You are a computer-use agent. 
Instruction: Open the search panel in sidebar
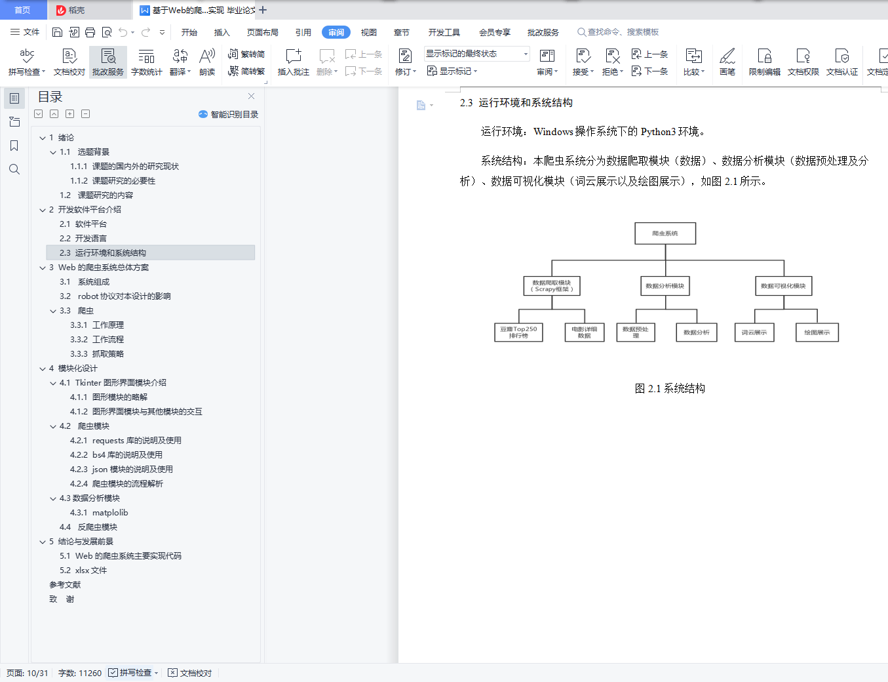(x=14, y=169)
